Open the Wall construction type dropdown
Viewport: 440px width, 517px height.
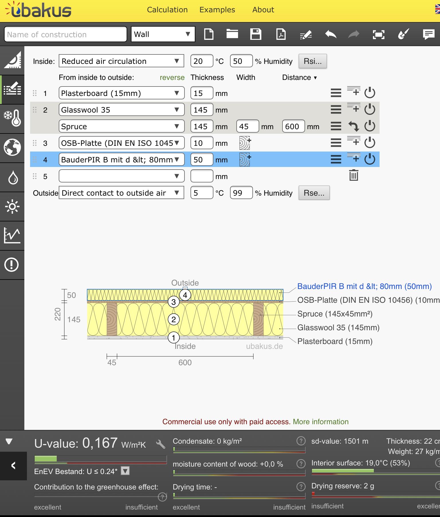coord(163,34)
